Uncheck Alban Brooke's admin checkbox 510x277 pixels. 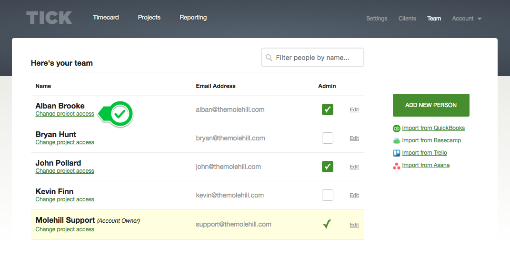[327, 109]
